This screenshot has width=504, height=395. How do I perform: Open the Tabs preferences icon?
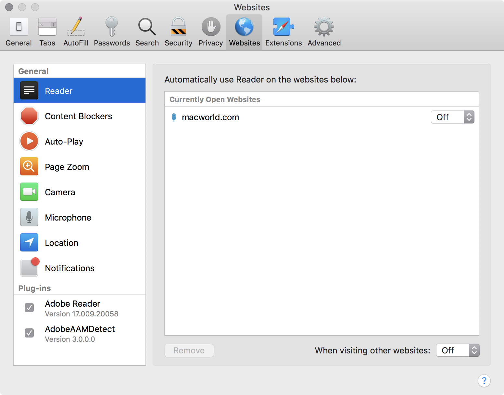click(47, 27)
